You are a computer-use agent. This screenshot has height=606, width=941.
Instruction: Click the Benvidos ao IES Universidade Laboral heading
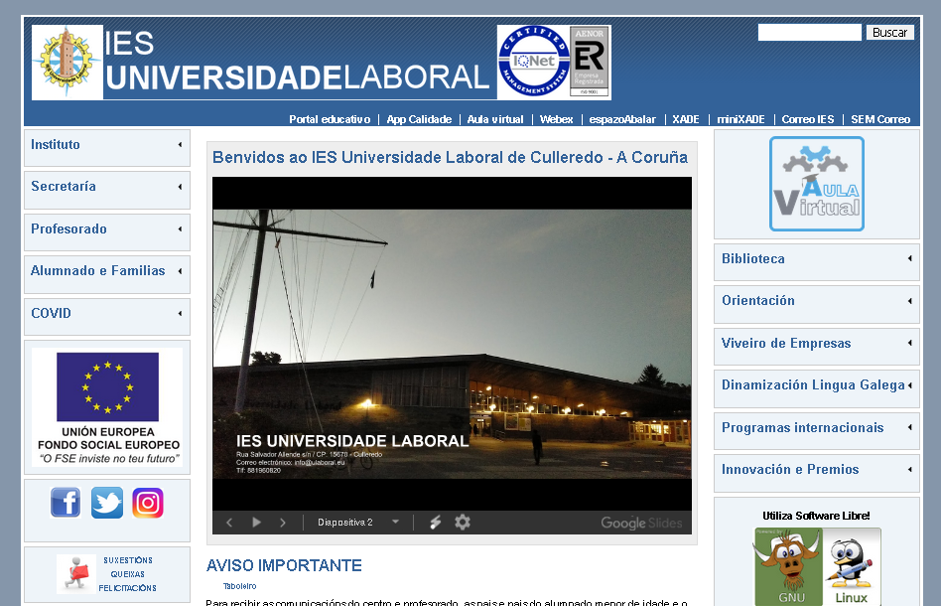point(450,157)
